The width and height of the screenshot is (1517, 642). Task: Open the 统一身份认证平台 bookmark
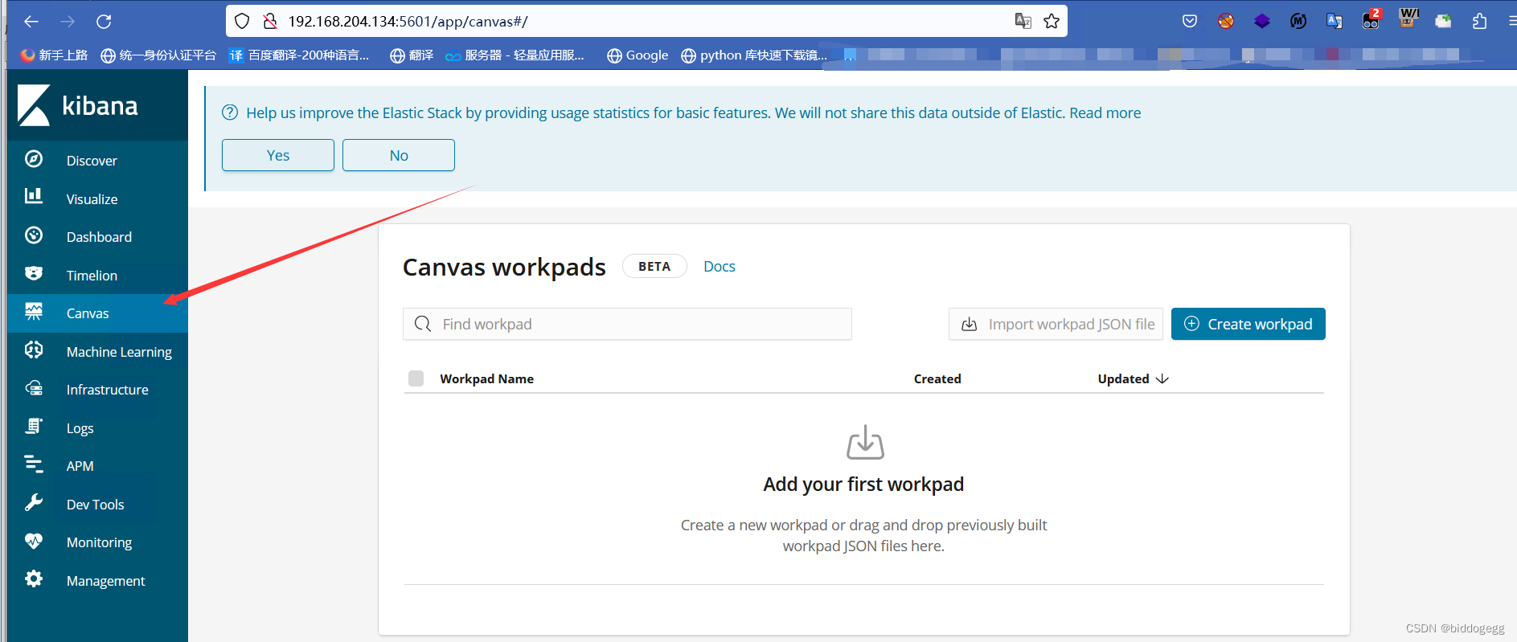pyautogui.click(x=158, y=55)
